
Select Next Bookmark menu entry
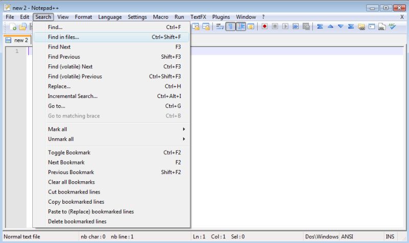coord(111,162)
